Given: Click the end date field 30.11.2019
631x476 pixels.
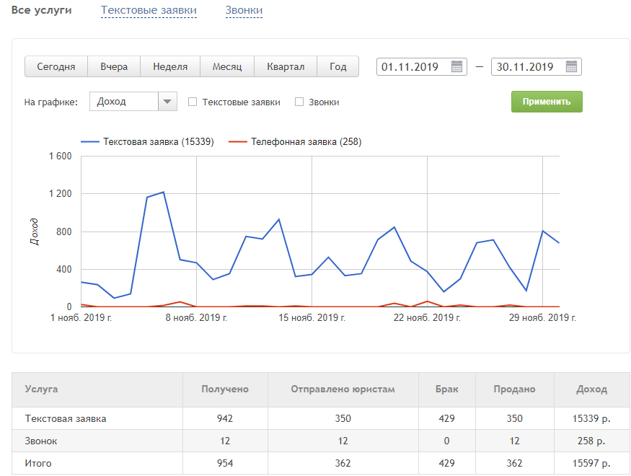Looking at the screenshot, I should (x=526, y=67).
